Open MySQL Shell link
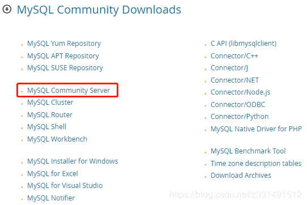The width and height of the screenshot is (307, 205). 47,127
